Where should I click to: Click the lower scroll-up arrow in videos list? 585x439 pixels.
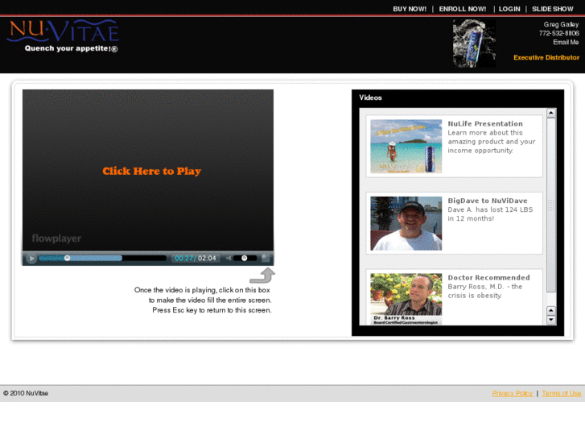point(551,310)
